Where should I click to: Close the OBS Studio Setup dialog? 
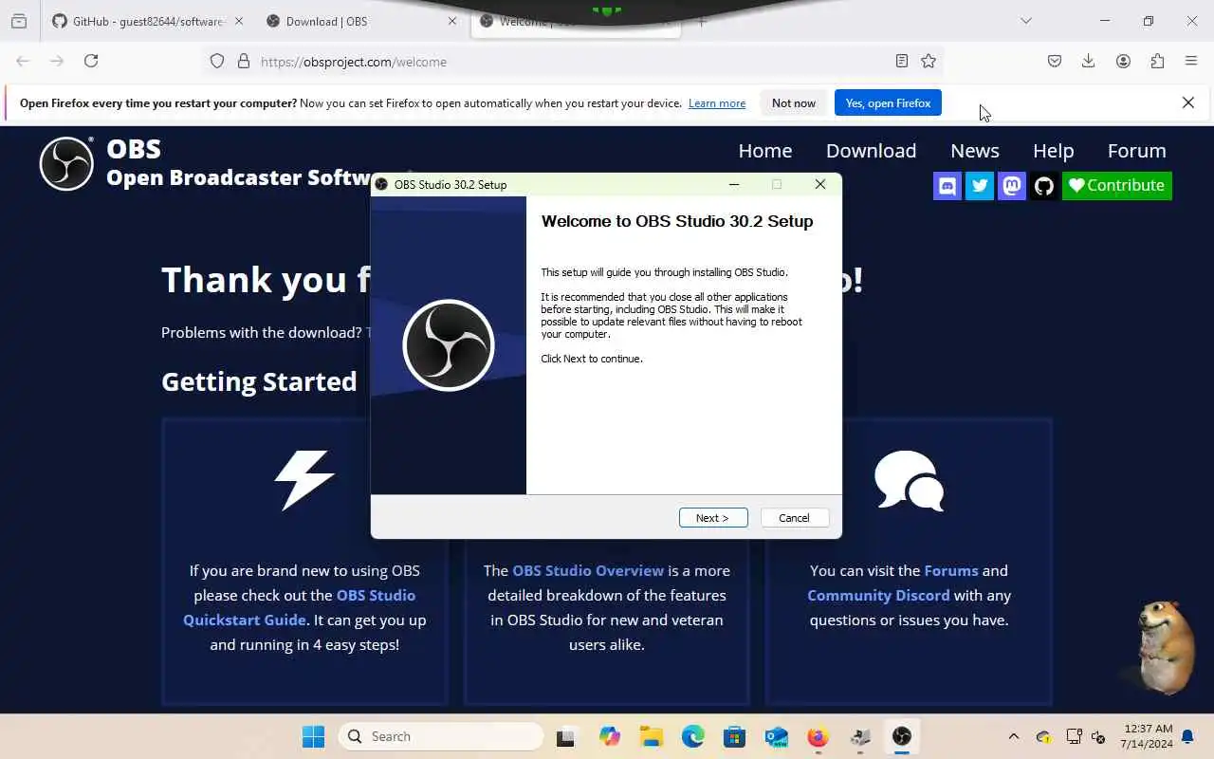click(820, 184)
